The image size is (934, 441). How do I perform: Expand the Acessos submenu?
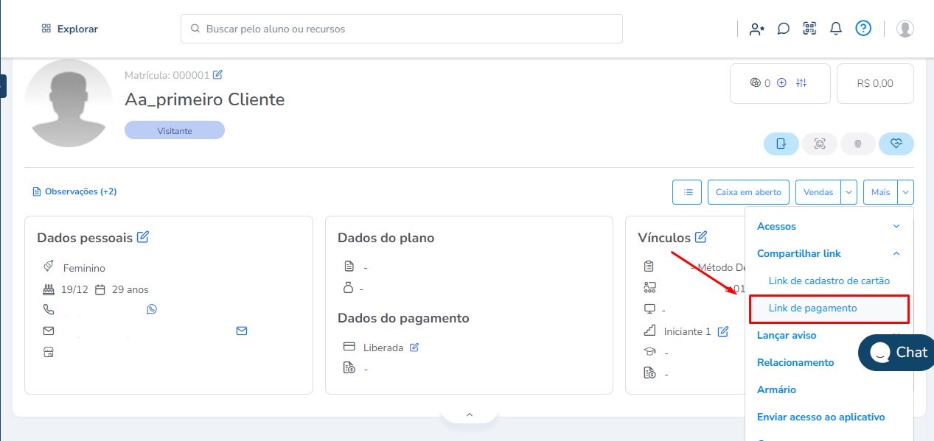click(x=896, y=226)
